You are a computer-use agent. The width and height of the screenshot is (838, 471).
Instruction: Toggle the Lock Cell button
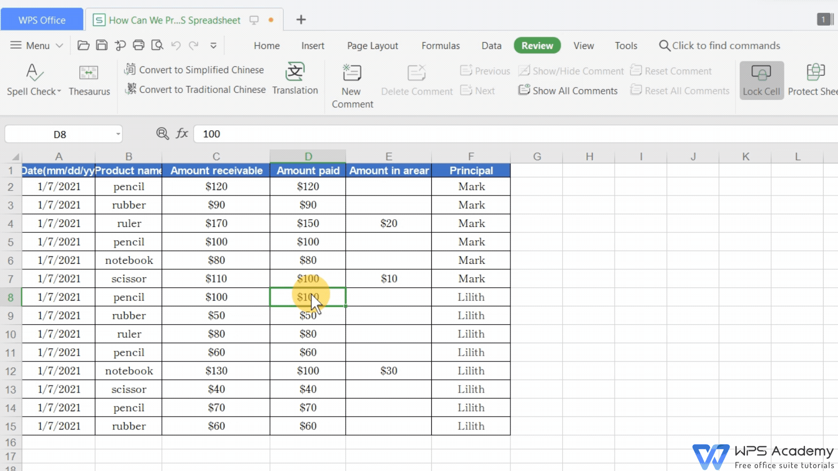pyautogui.click(x=762, y=80)
